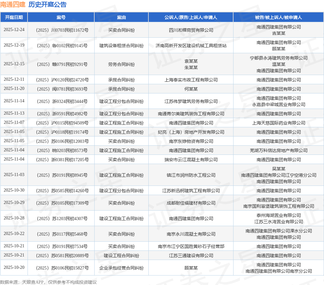Click defendant 永嘉县中梁城置业有限公司
Screen dimensions: 324x285
(x=278, y=104)
